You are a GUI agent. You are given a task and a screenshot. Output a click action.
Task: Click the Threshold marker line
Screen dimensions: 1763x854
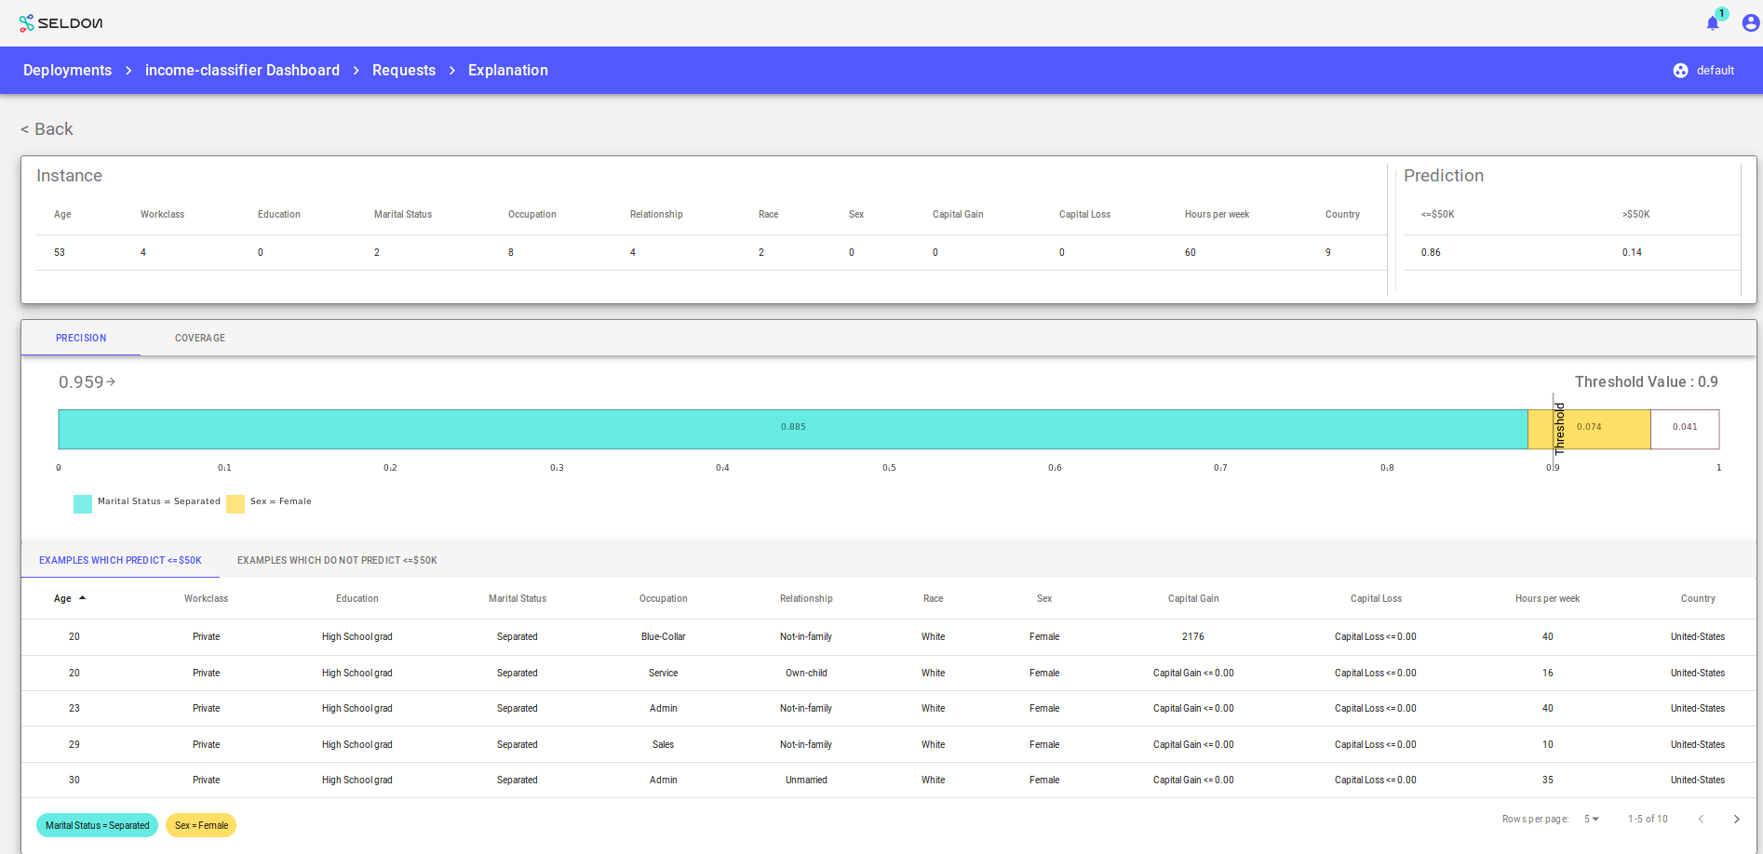point(1554,428)
